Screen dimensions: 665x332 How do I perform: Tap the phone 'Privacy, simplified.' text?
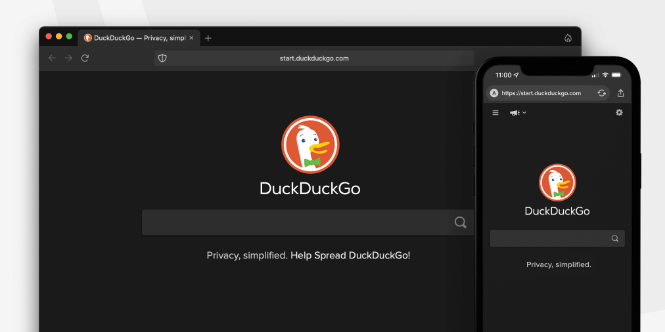coord(559,264)
